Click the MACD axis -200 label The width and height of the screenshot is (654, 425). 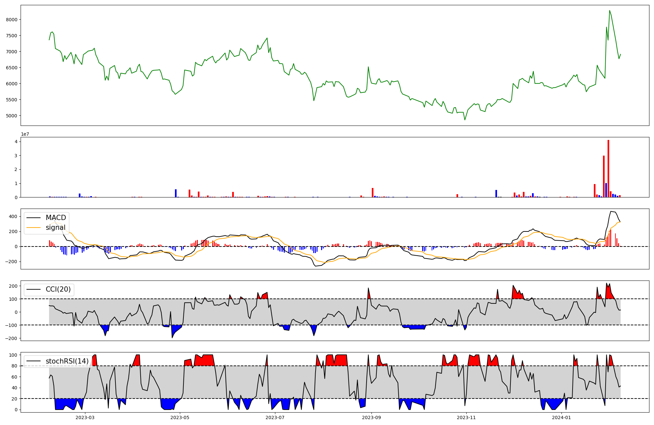pos(11,262)
